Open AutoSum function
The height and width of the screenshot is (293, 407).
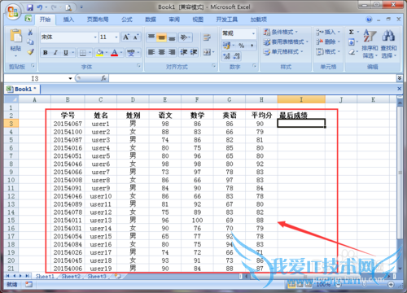pos(352,32)
